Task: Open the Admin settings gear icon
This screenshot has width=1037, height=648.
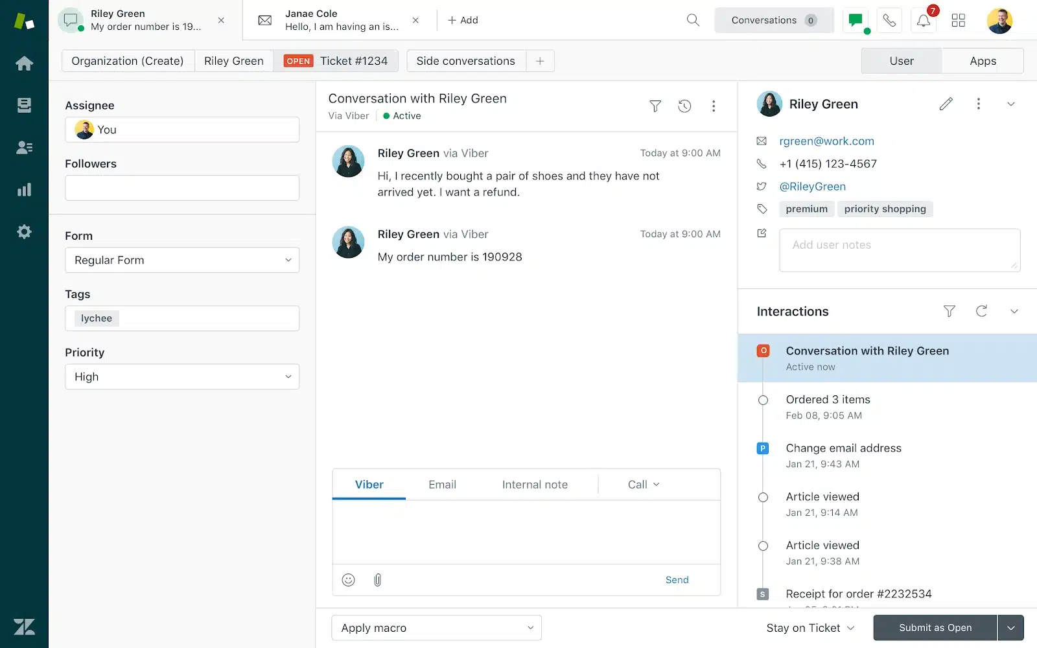Action: click(x=24, y=231)
